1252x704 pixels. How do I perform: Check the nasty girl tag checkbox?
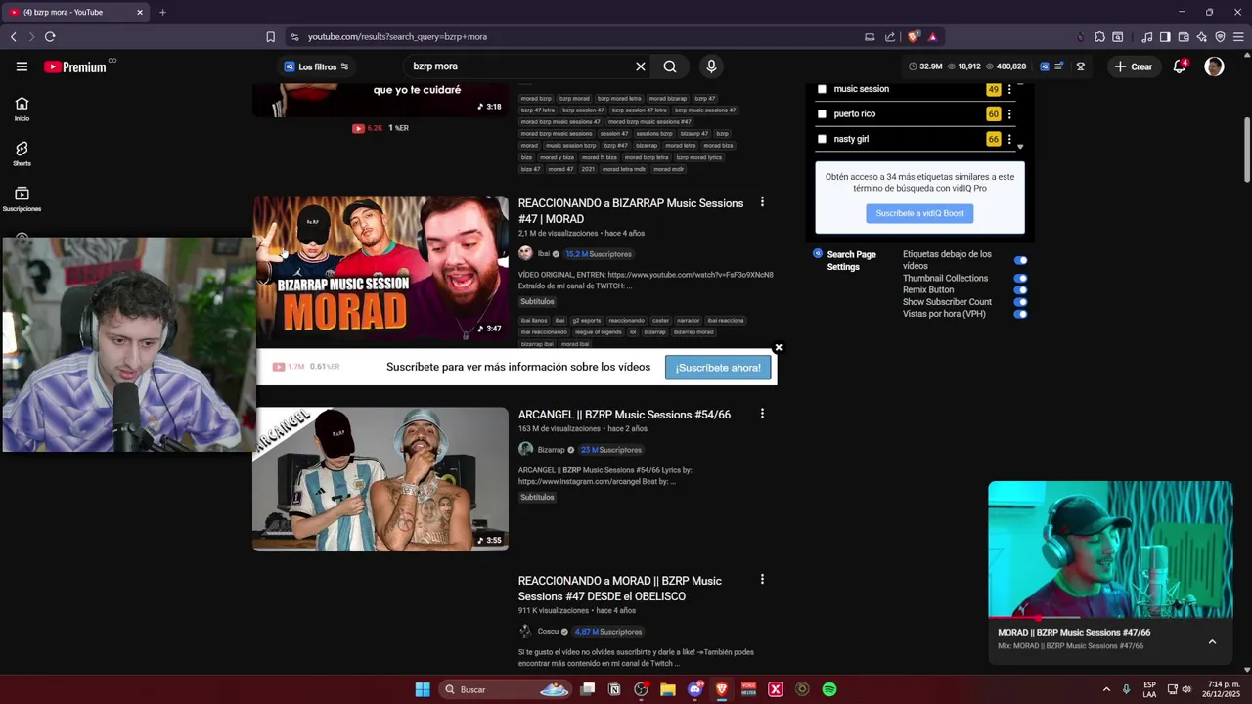822,139
